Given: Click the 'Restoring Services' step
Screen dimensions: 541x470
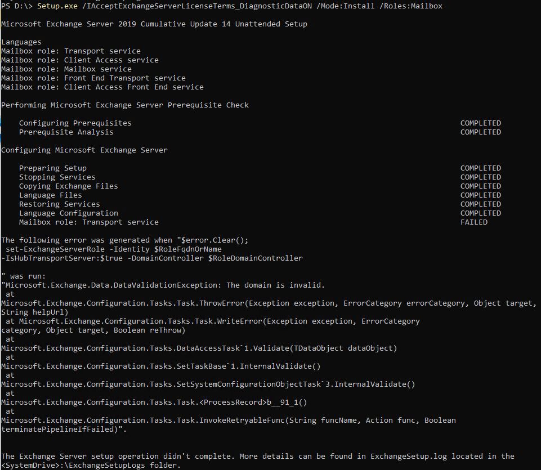Looking at the screenshot, I should [x=59, y=204].
